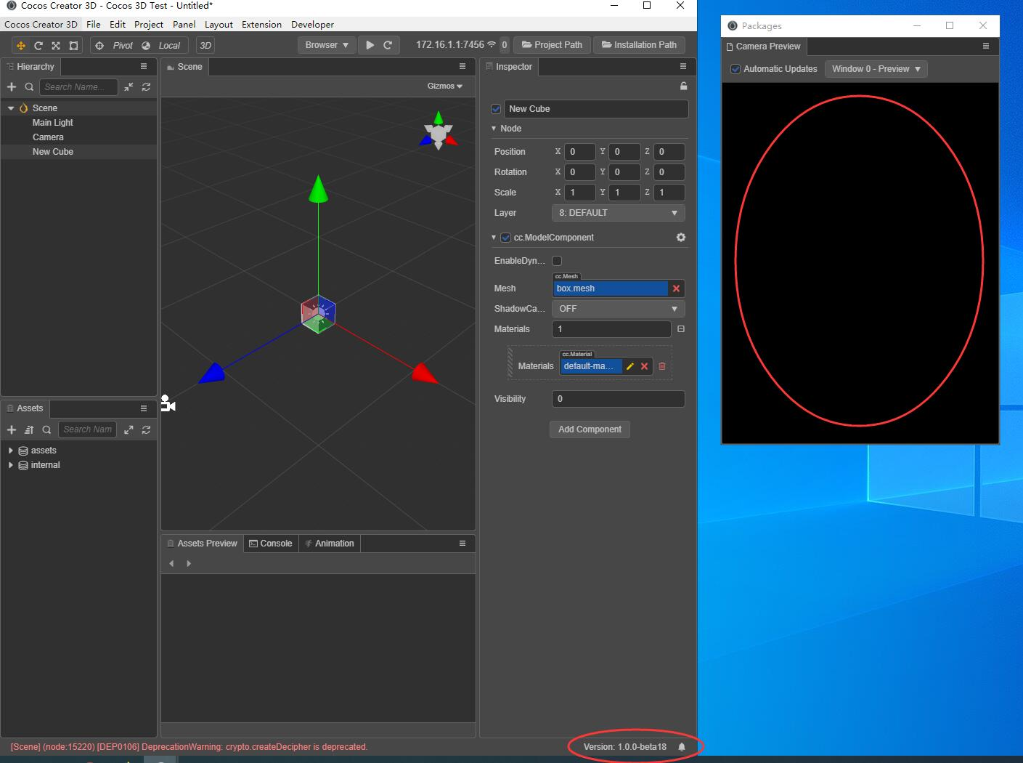Image resolution: width=1023 pixels, height=763 pixels.
Task: Refresh the Assets panel
Action: (x=146, y=429)
